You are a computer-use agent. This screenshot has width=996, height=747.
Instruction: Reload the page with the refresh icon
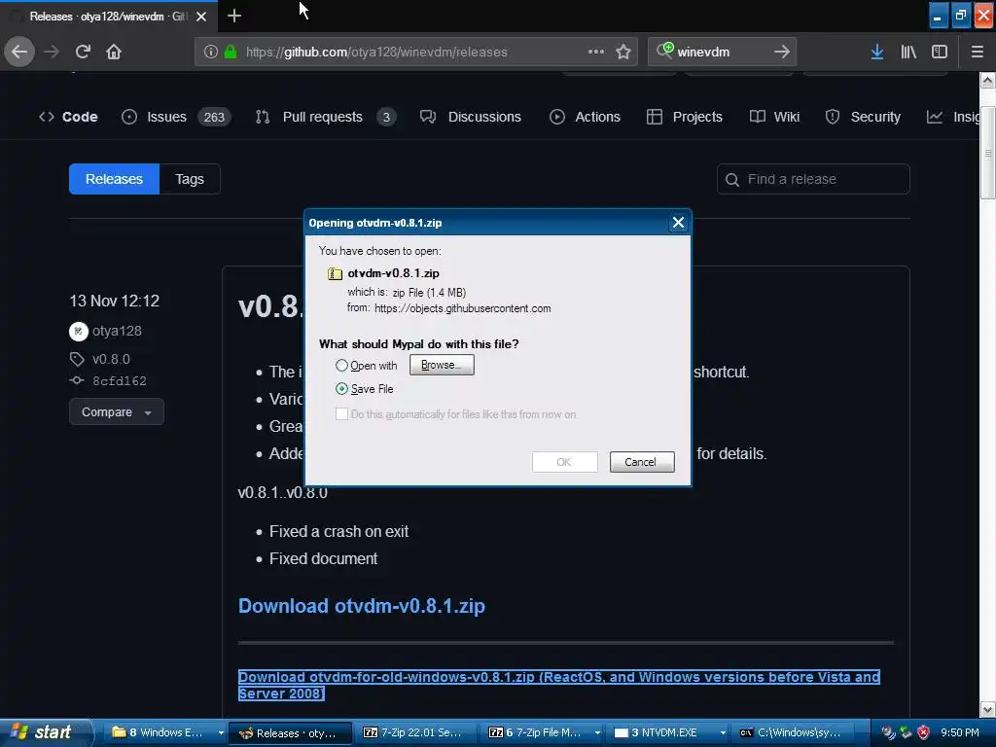83,52
